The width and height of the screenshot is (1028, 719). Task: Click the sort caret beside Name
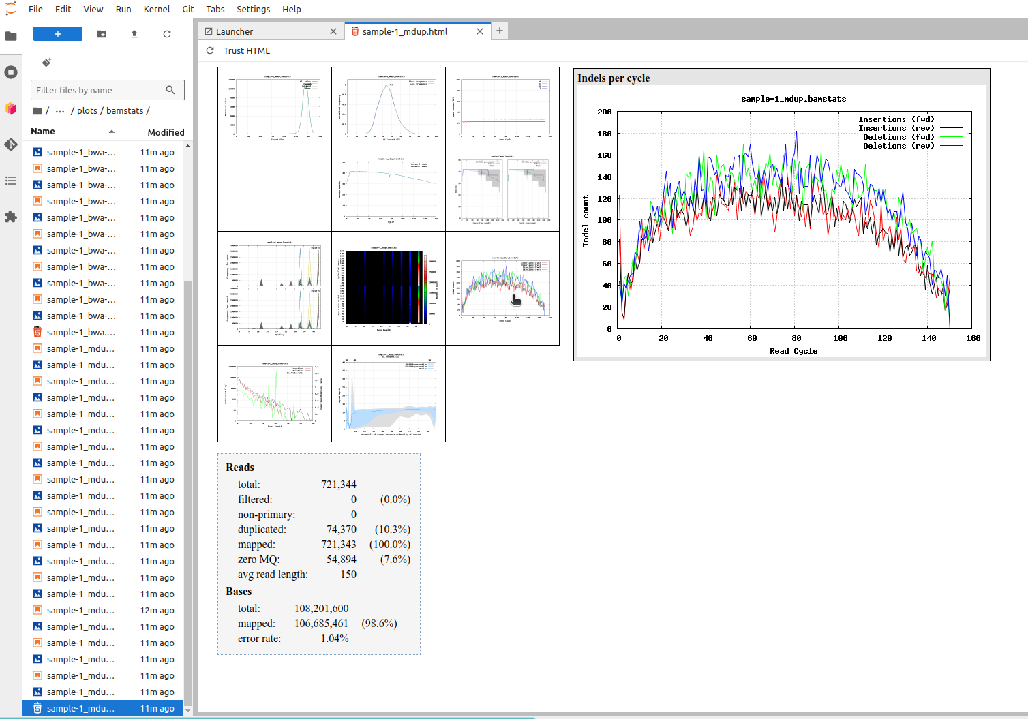point(112,132)
